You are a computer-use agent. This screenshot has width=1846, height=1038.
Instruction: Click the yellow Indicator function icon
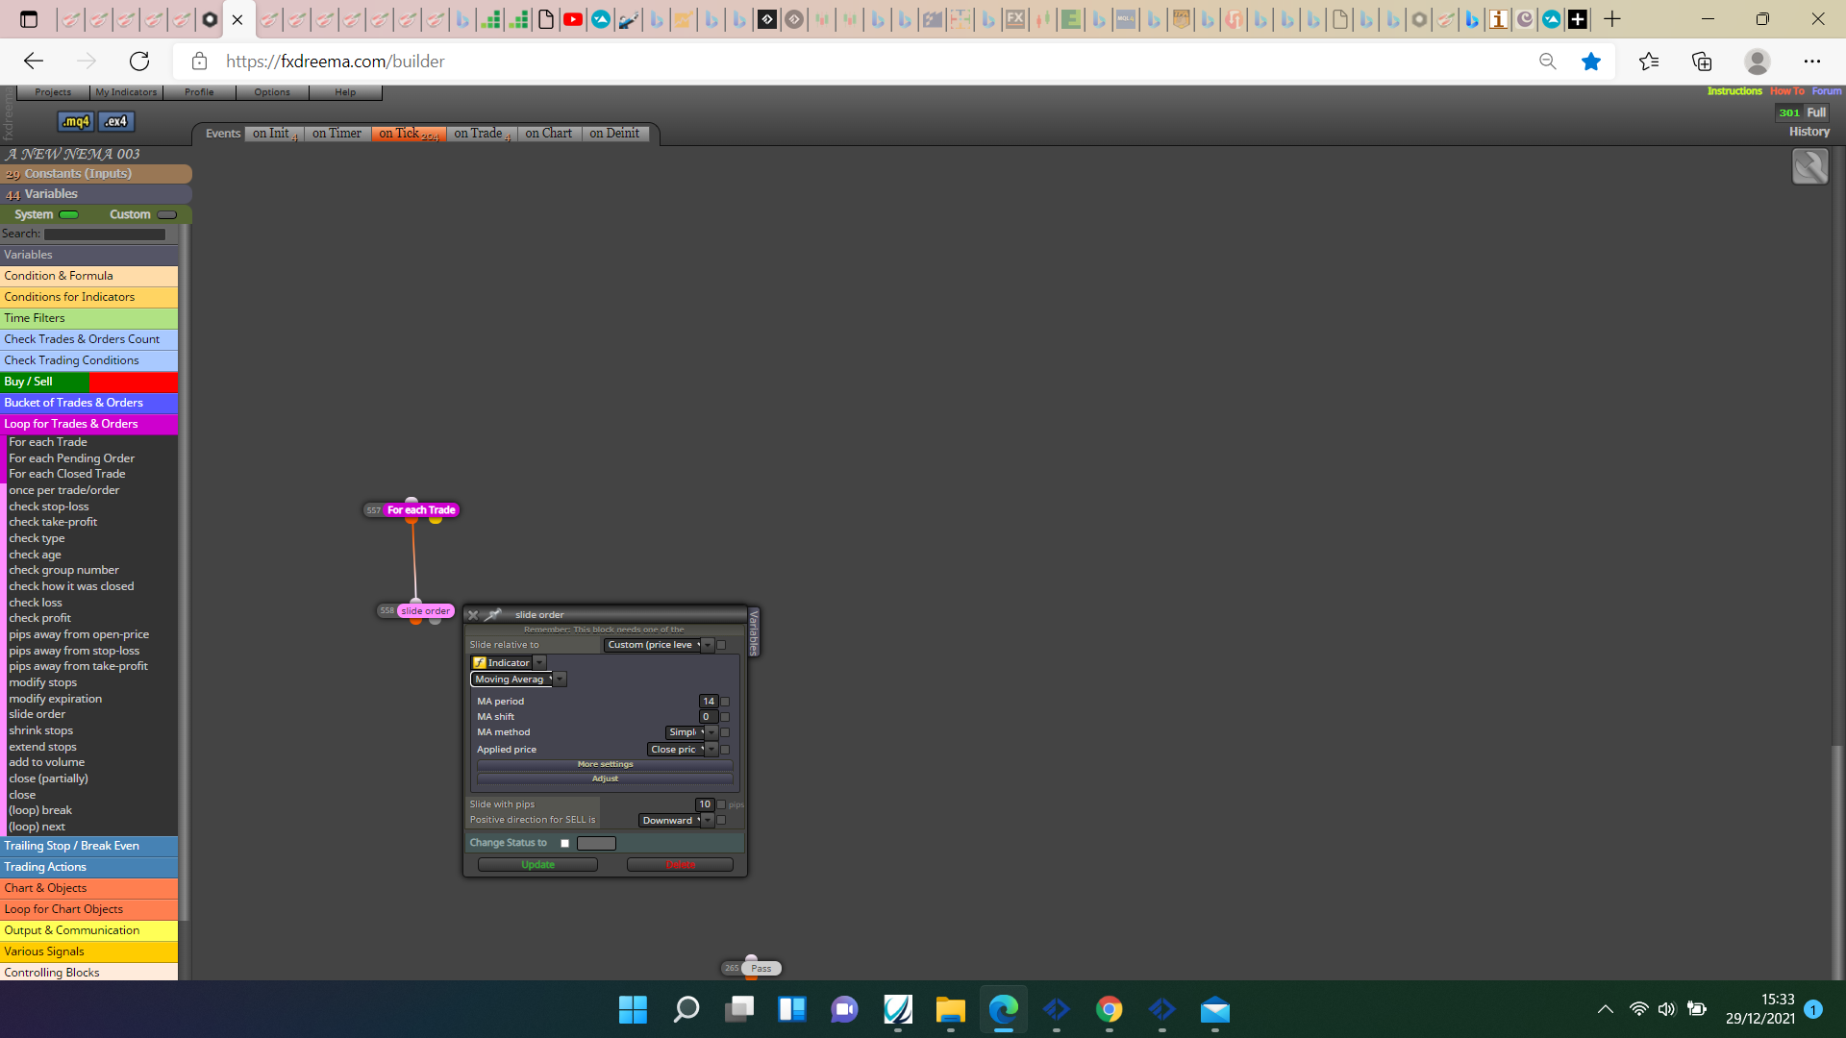coord(479,663)
